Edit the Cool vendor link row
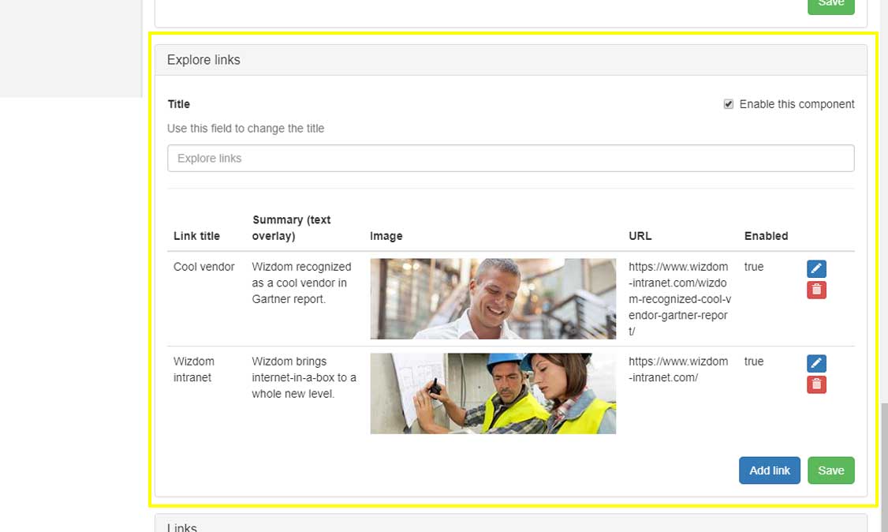The height and width of the screenshot is (532, 888). click(816, 268)
